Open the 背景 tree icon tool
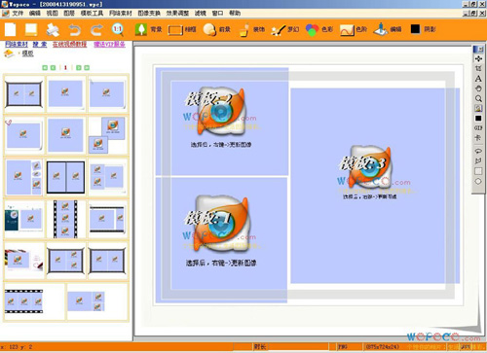 141,29
